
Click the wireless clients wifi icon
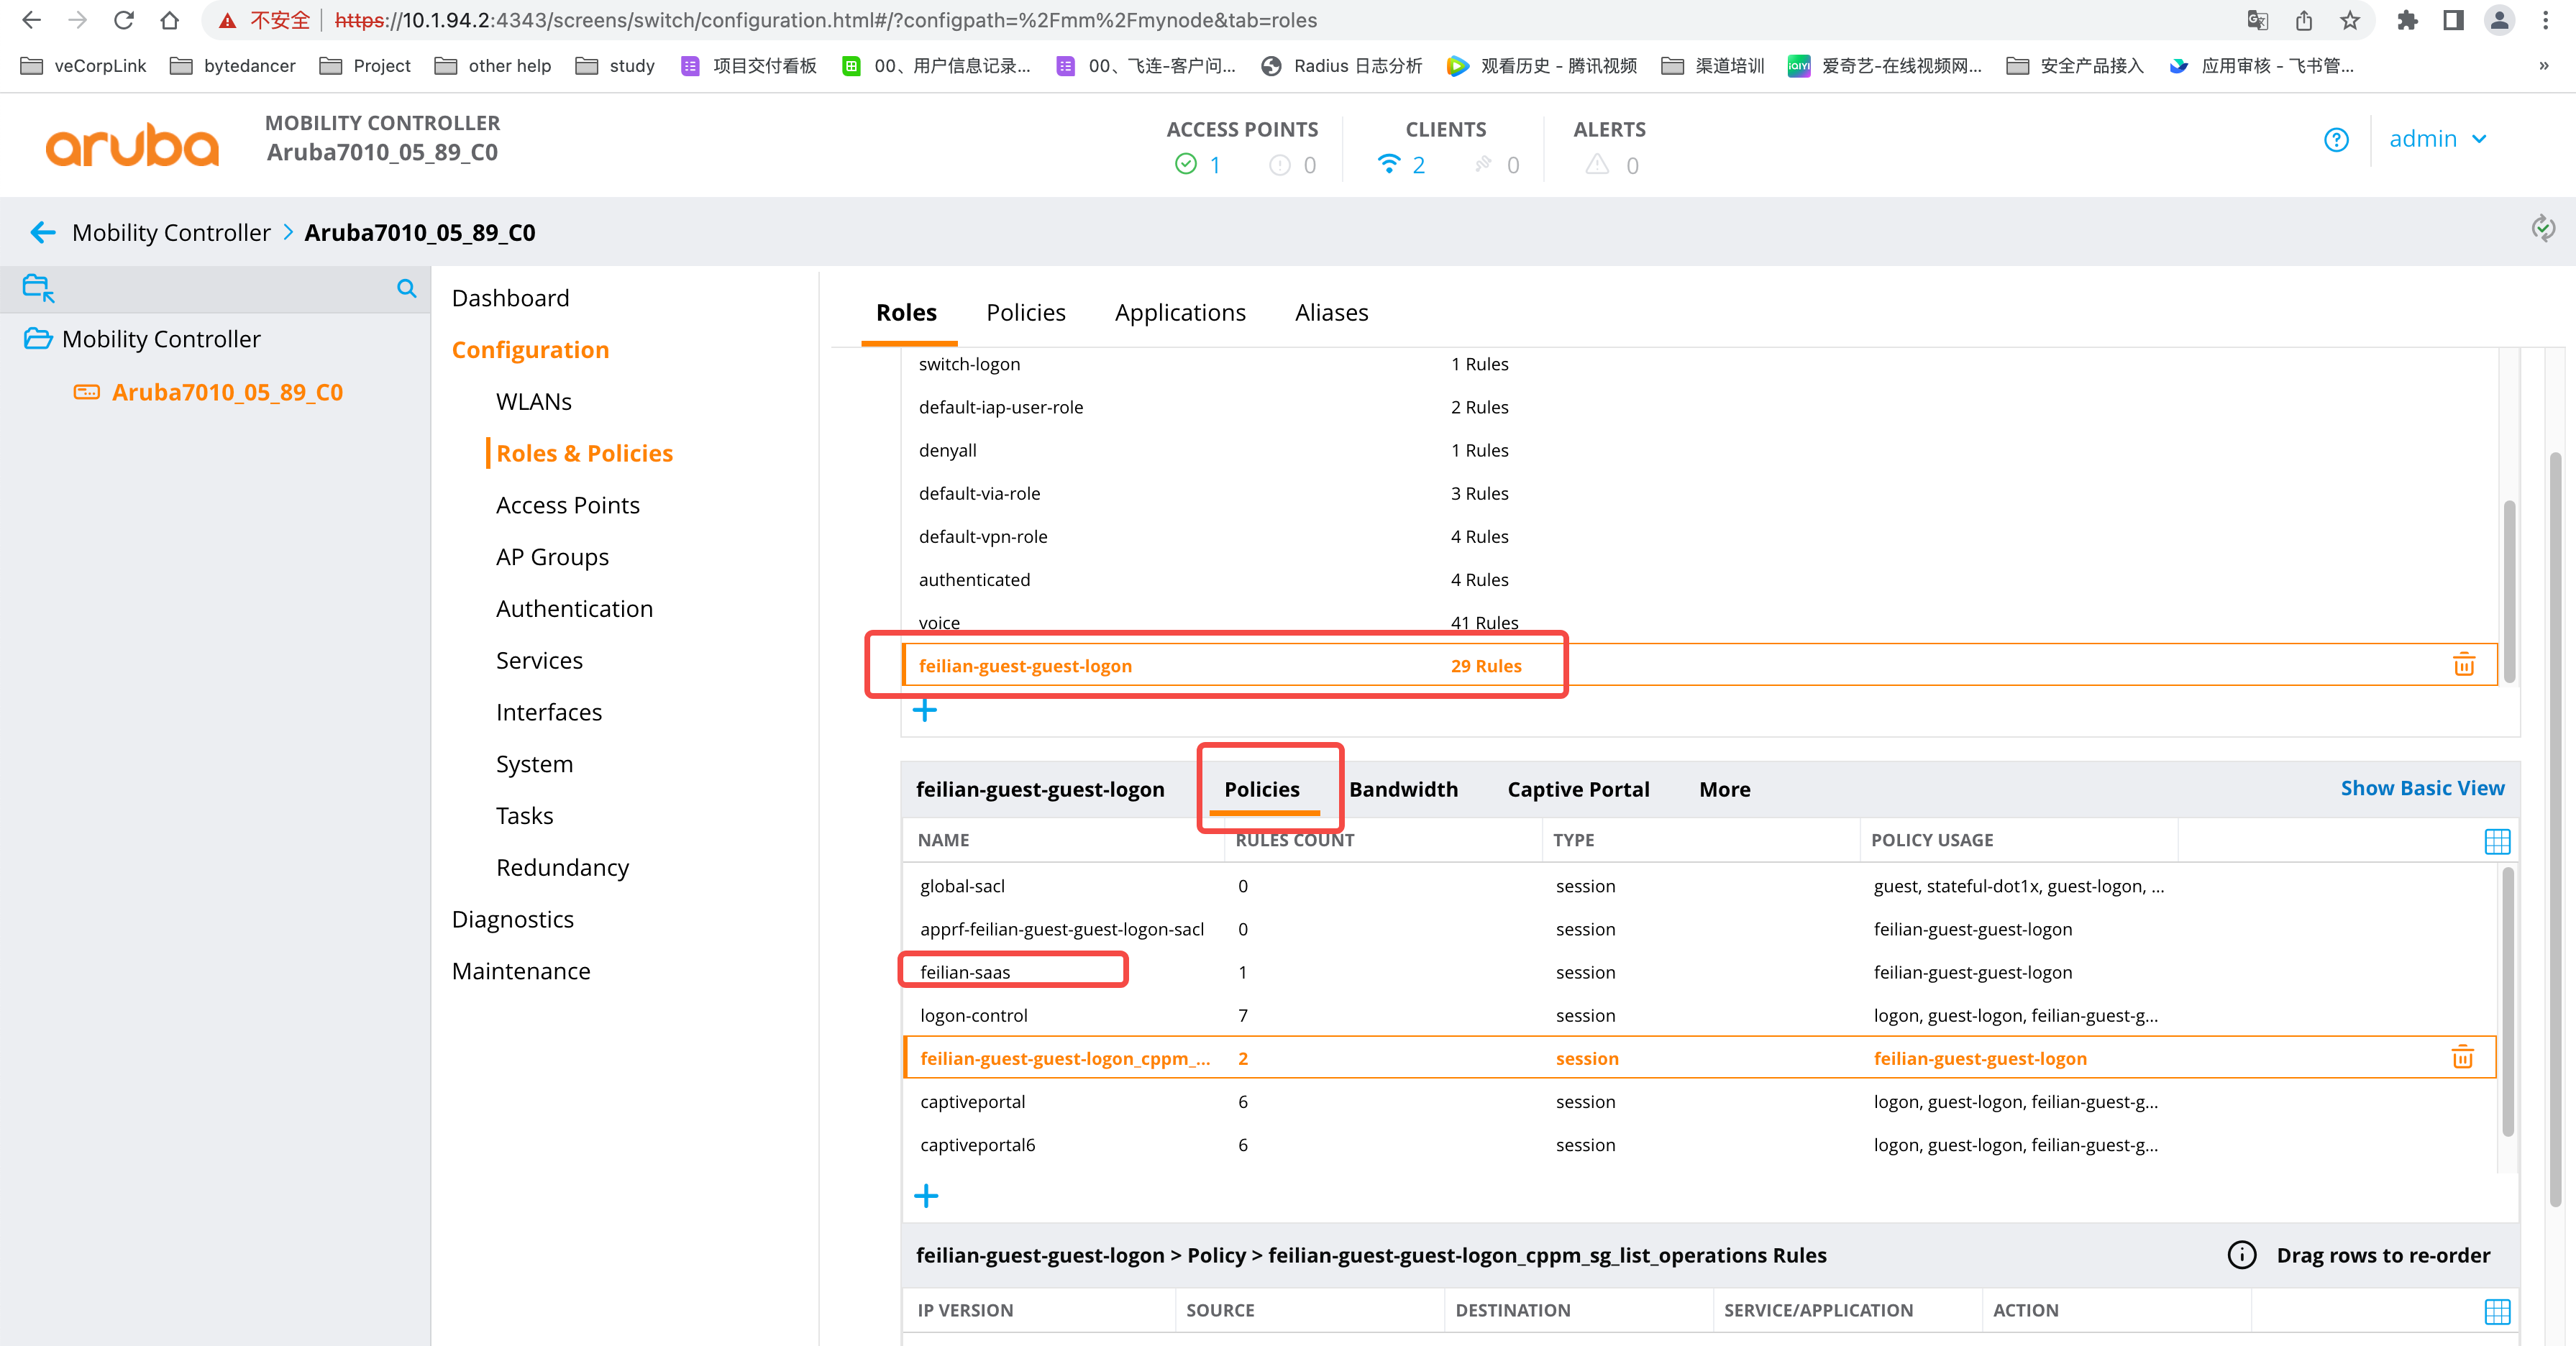pos(1389,164)
